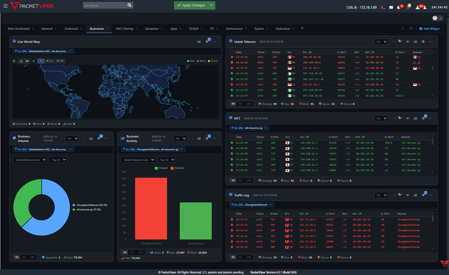The height and width of the screenshot is (275, 449).
Task: Open the hamburger menu in top-left corner
Action: (6, 5)
